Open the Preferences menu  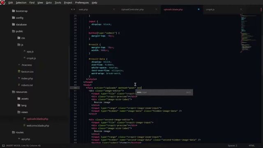pyautogui.click(x=82, y=3)
